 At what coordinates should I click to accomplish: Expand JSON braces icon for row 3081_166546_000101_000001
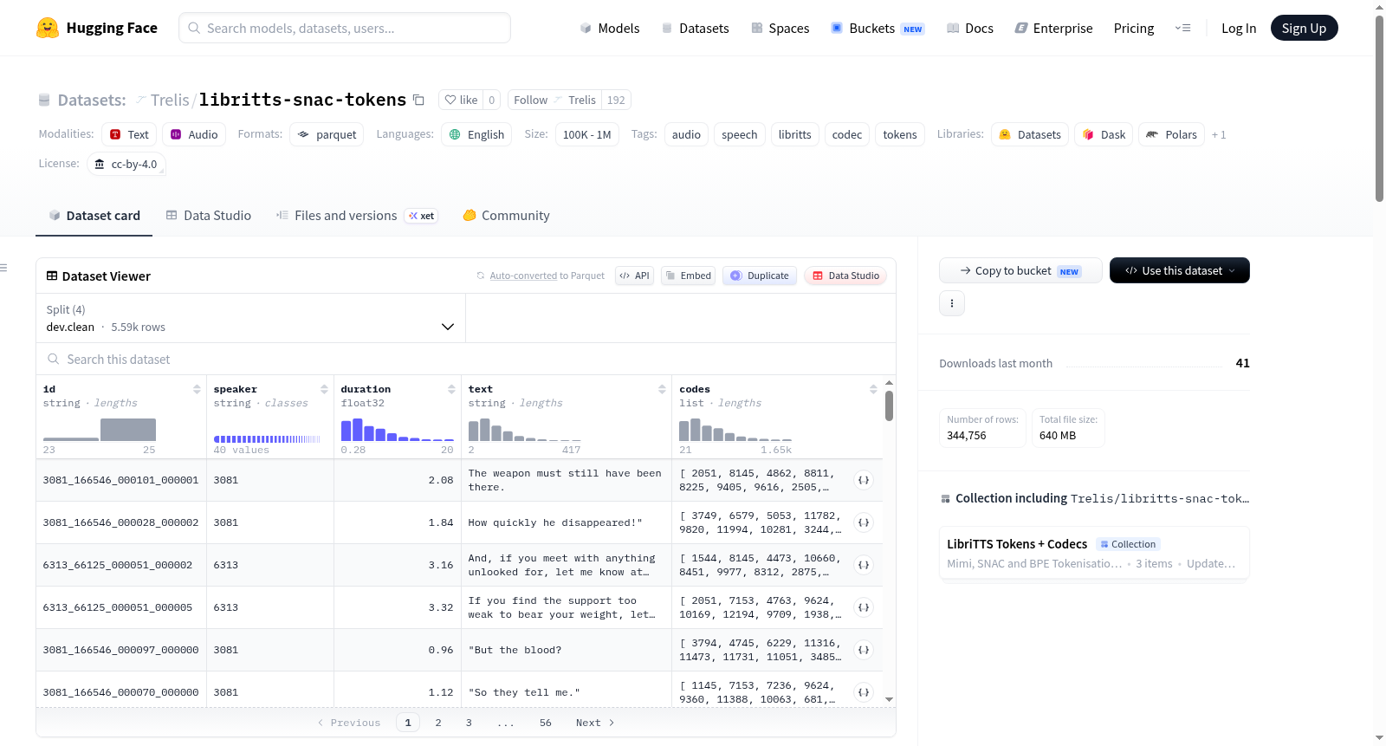coord(864,480)
